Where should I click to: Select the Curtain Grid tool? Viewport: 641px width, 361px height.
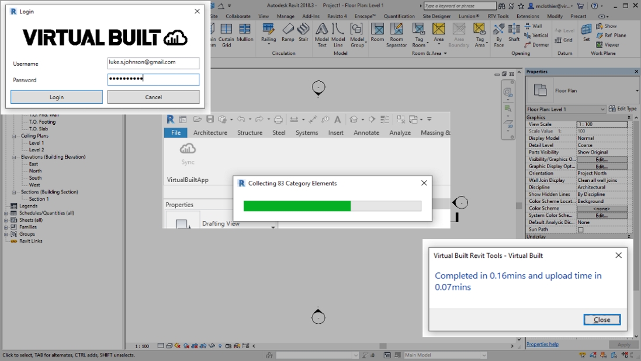[226, 35]
